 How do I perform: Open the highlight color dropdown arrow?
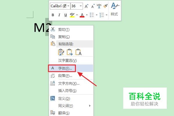tap(77, 15)
